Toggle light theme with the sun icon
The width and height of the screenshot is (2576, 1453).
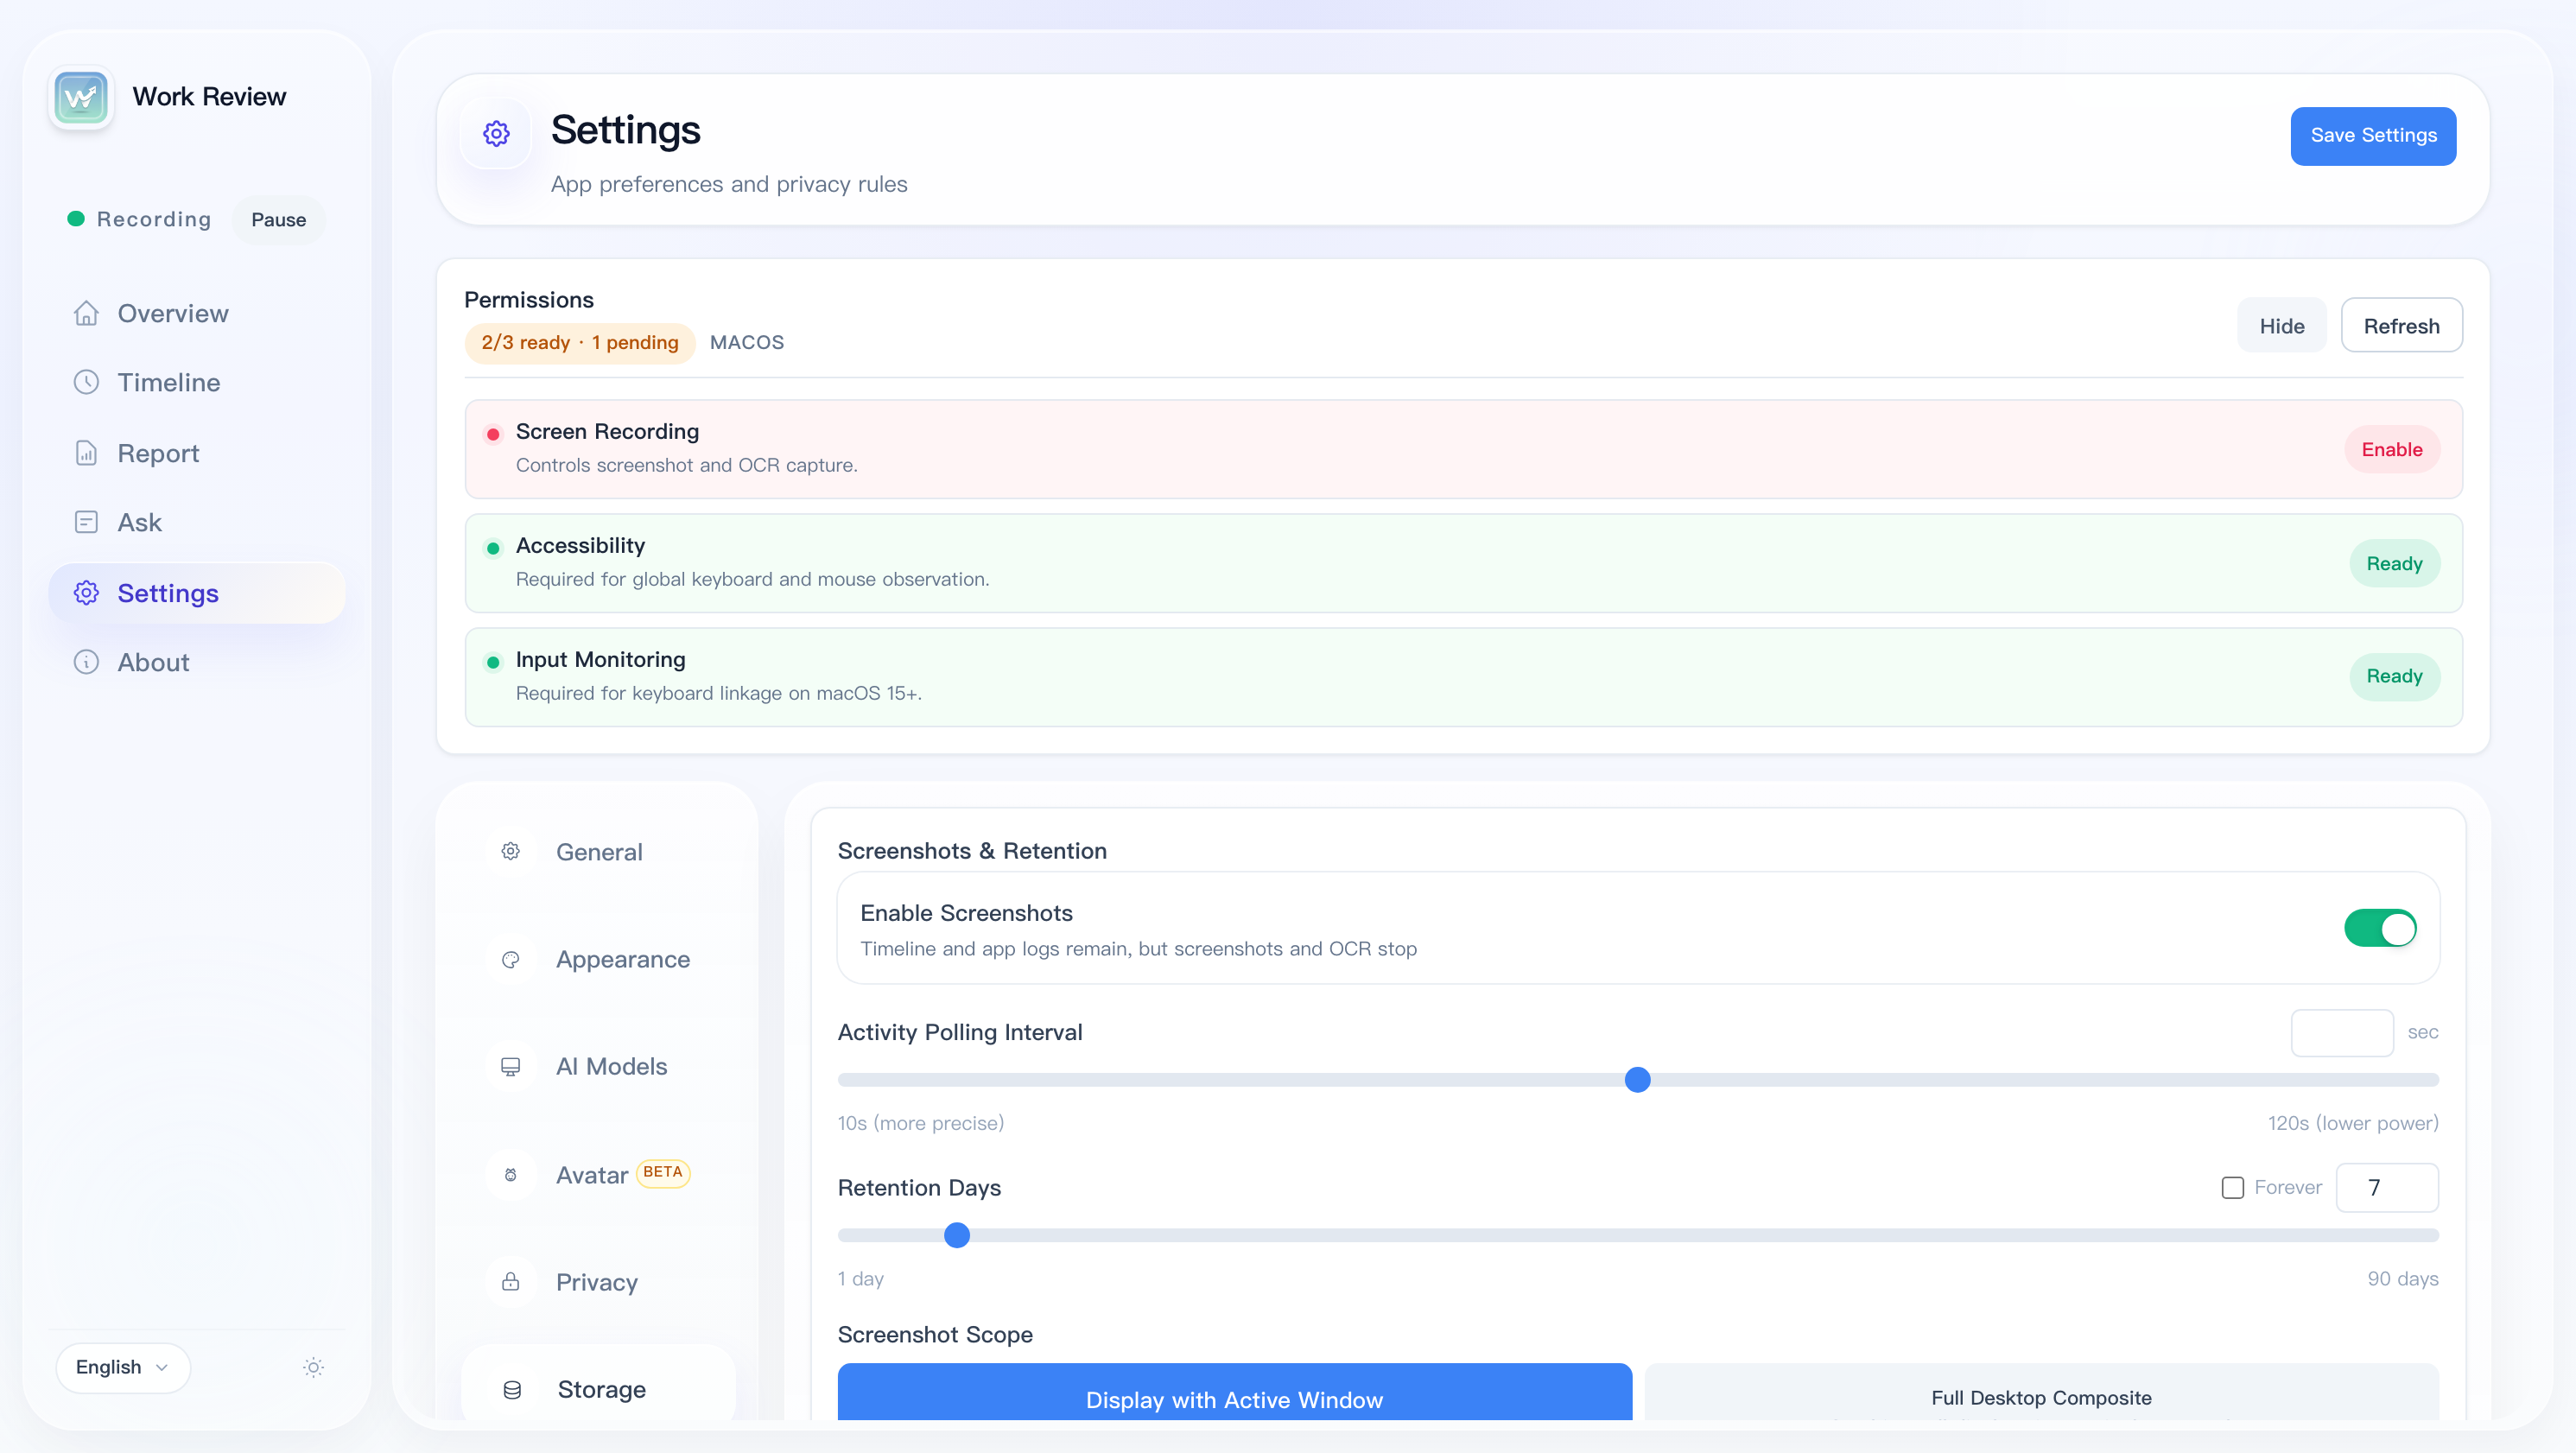(313, 1367)
